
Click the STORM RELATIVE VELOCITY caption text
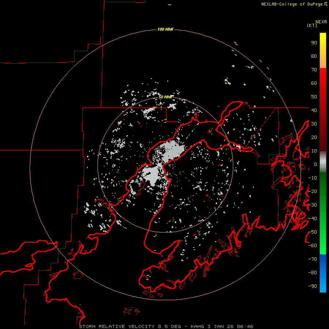coord(117,326)
